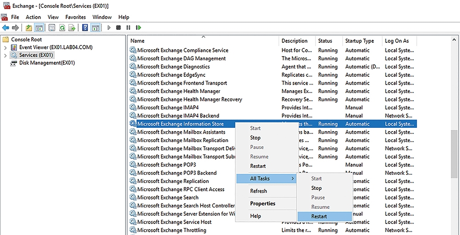Expand the Services (EX01) tree node
This screenshot has width=460, height=235.
[5, 55]
